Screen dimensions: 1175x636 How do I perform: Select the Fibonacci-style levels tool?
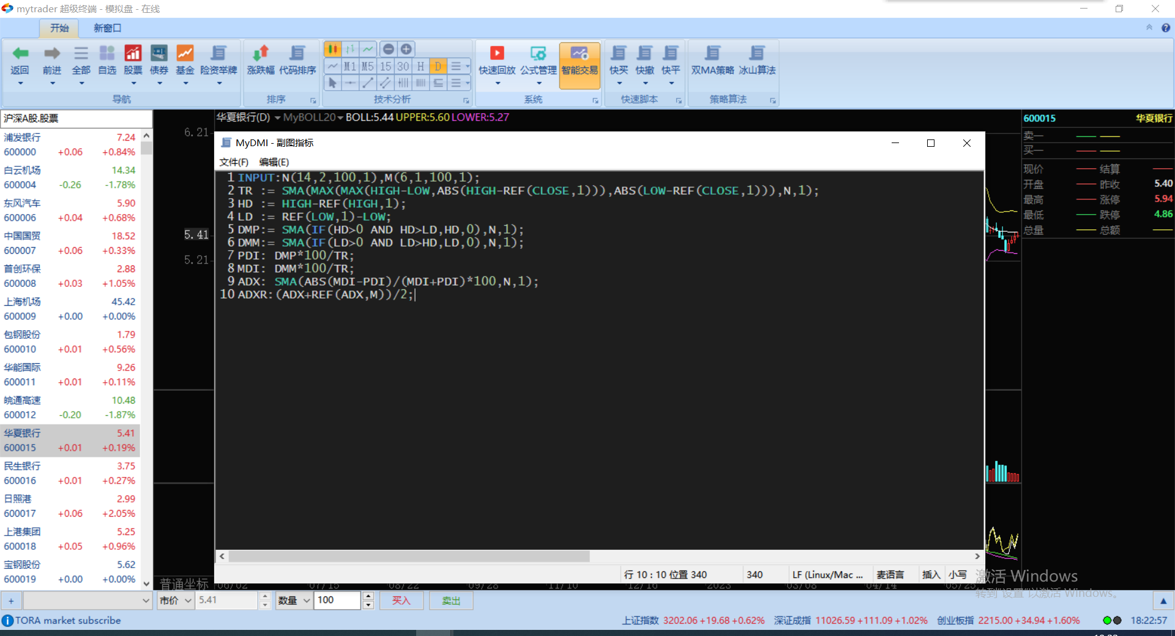(x=438, y=83)
